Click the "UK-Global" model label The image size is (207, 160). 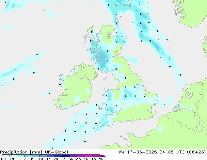[x=56, y=152]
